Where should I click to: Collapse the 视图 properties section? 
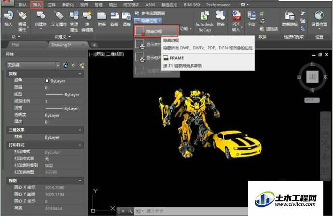[80, 181]
